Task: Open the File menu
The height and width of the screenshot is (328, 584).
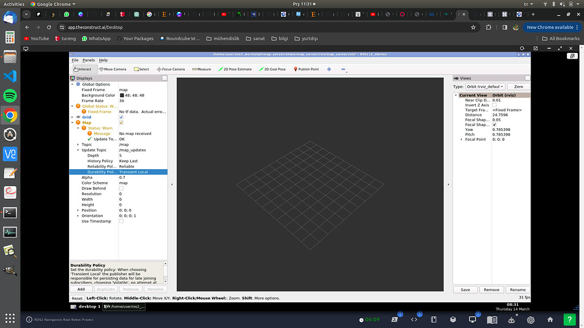Action: pyautogui.click(x=74, y=60)
